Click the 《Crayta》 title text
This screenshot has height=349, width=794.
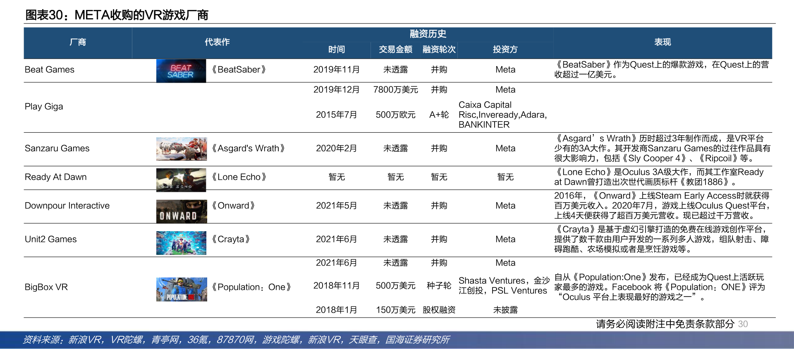point(231,239)
